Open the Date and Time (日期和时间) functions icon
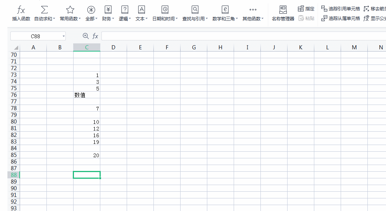The height and width of the screenshot is (211, 386). point(165,10)
